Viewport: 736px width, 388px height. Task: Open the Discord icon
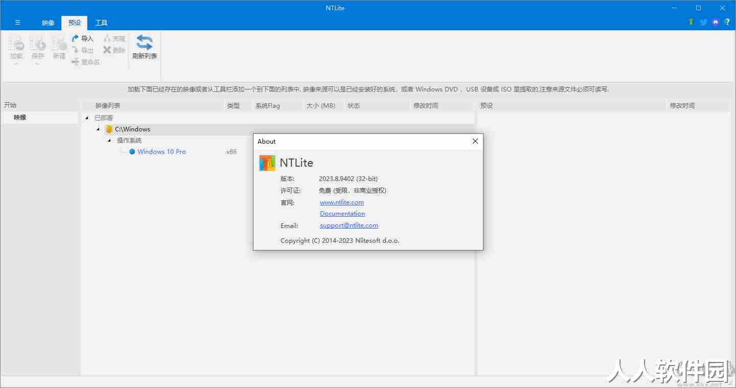[x=716, y=22]
